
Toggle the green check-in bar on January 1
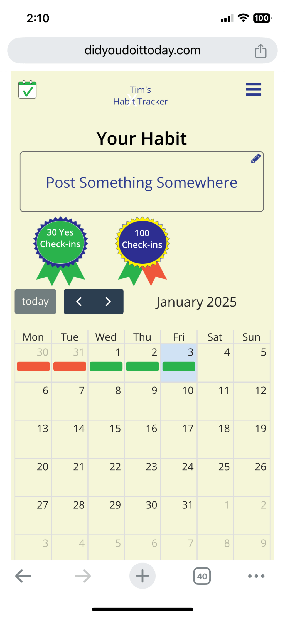tap(106, 366)
